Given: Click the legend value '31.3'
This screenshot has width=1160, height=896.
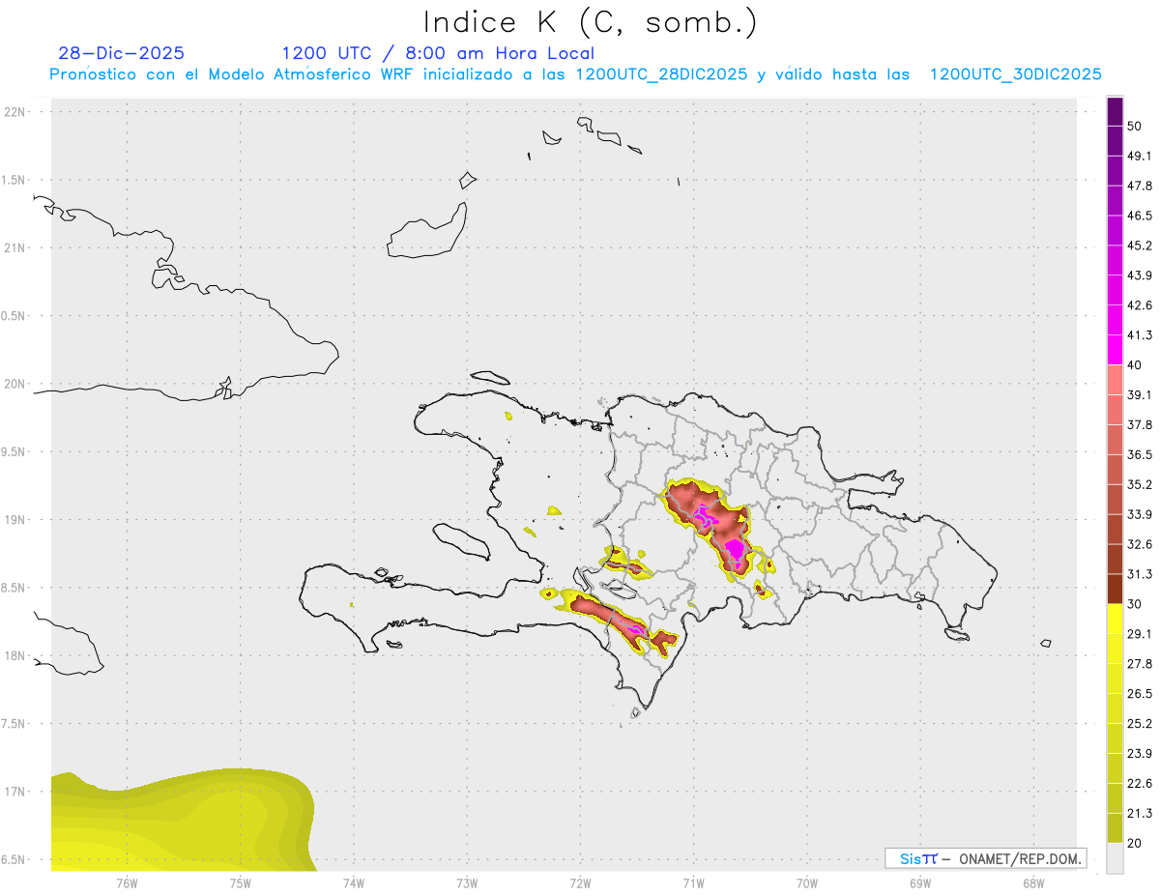Looking at the screenshot, I should [1140, 574].
